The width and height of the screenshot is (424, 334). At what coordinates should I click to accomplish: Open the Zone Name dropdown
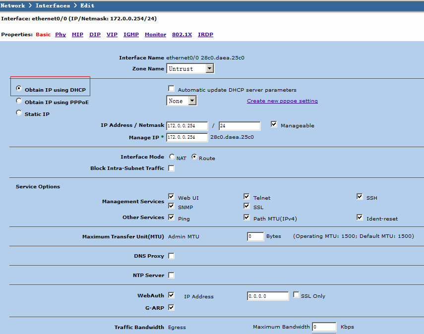(x=209, y=68)
